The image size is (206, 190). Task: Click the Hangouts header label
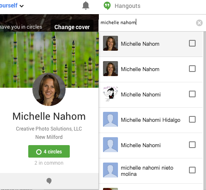128,6
